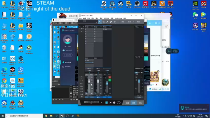Click channel 3 blue volume fader
This screenshot has width=210, height=118.
(x=107, y=83)
